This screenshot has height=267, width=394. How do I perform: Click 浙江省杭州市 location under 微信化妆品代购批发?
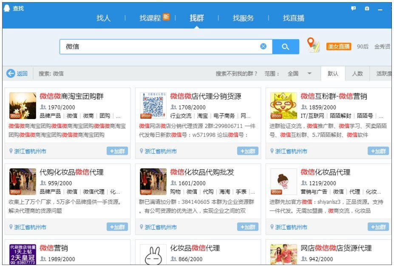point(160,227)
